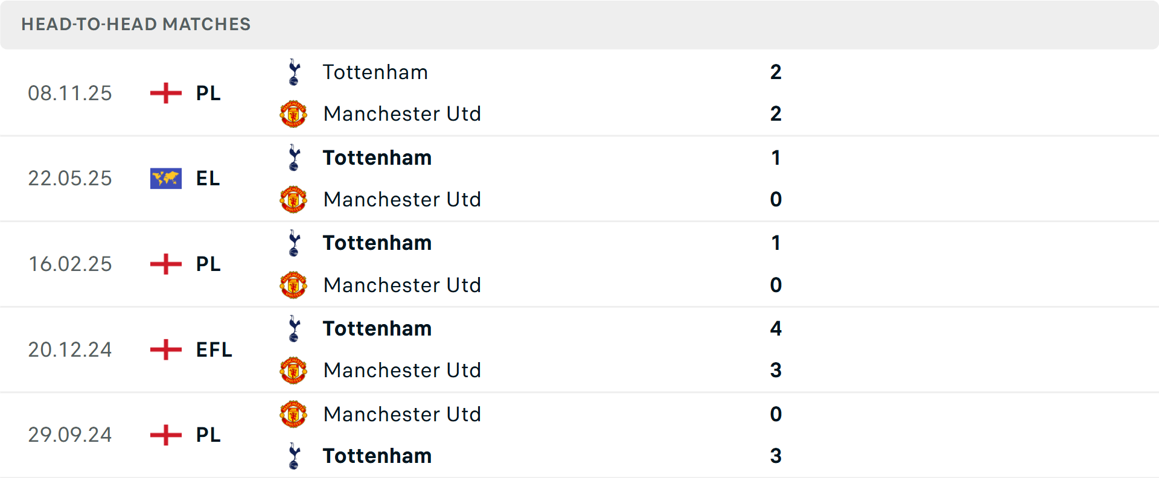This screenshot has height=478, width=1159.
Task: Open the Europa League icon for the 22.05.25 match
Action: point(165,178)
